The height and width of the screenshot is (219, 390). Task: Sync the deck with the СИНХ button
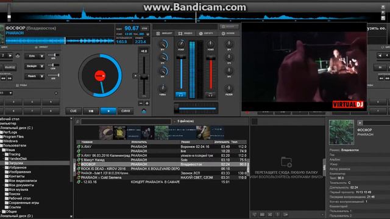pyautogui.click(x=126, y=111)
